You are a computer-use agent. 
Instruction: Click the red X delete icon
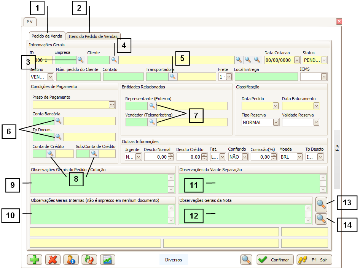tap(53, 260)
